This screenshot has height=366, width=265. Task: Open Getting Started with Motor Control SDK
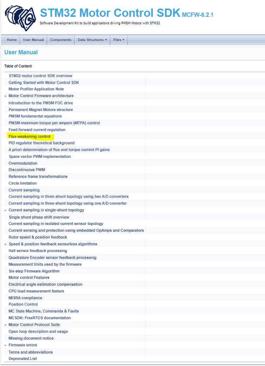coord(44,82)
